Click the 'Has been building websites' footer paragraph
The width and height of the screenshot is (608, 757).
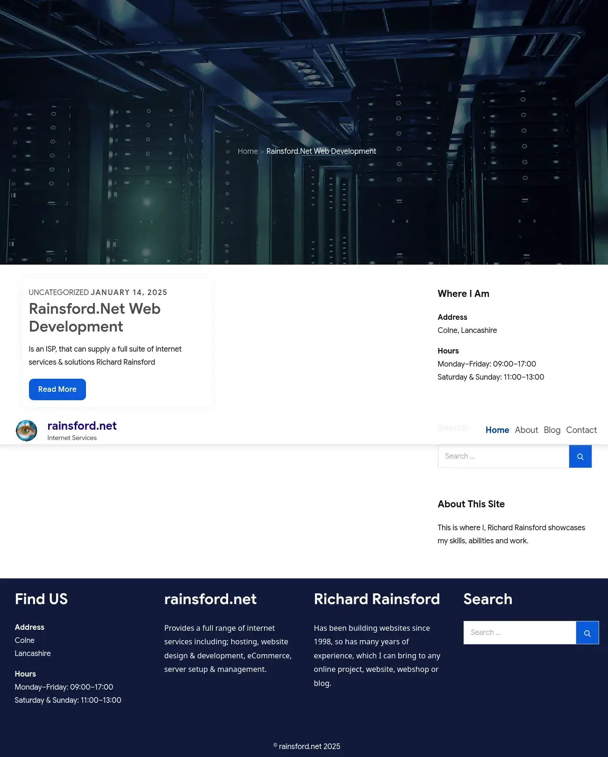tap(377, 656)
